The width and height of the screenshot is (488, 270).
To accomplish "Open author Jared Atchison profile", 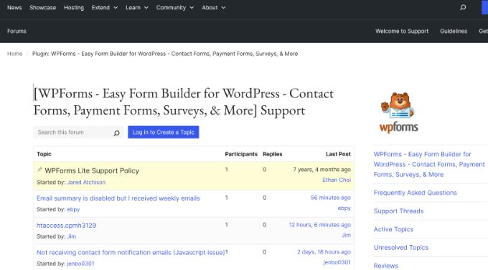I will tap(86, 183).
